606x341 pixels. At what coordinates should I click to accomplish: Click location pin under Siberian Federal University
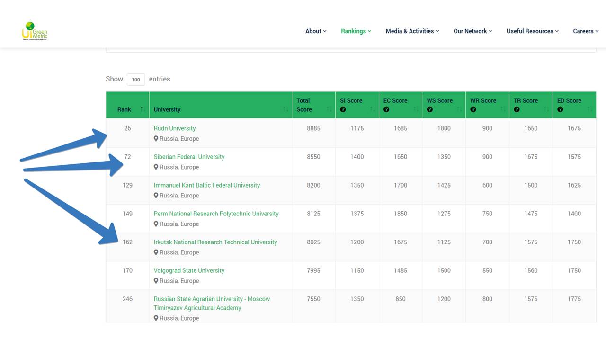coord(156,167)
